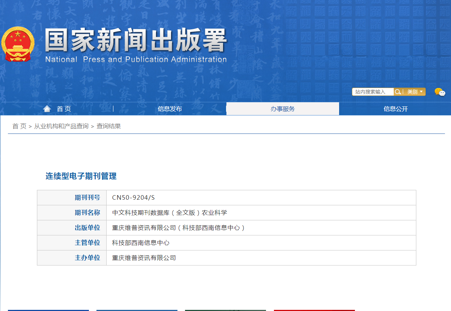Click the red banner at the page bottom
Image resolution: width=451 pixels, height=311 pixels.
314,310
